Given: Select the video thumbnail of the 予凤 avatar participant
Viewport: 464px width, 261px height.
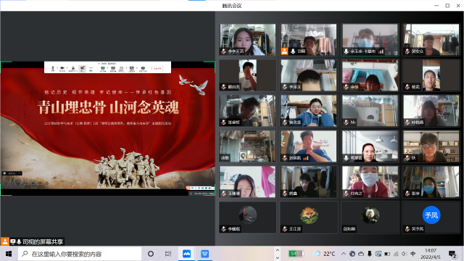Looking at the screenshot, I should click(431, 217).
